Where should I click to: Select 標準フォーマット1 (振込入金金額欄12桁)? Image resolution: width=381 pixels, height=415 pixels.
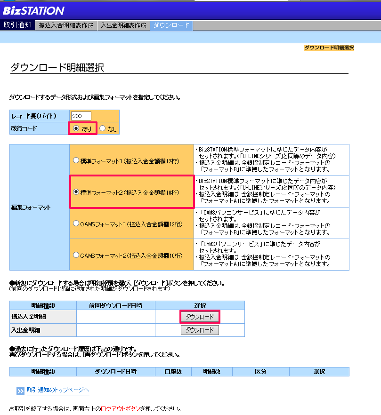coord(76,160)
